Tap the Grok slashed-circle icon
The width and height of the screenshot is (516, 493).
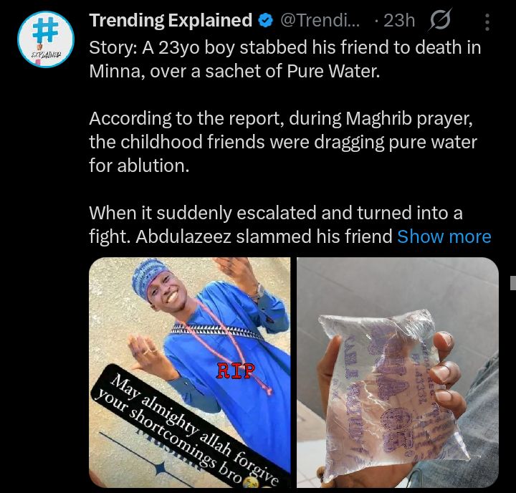pos(439,21)
